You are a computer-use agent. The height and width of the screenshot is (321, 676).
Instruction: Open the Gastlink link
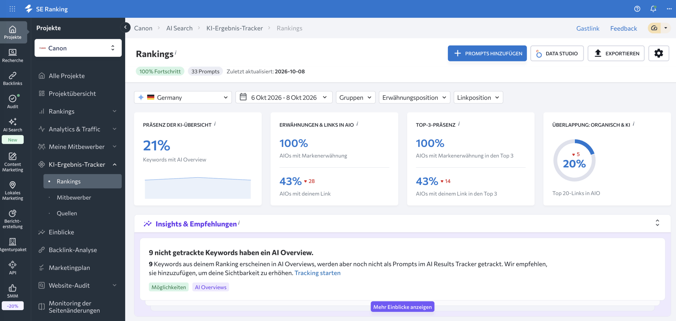pyautogui.click(x=588, y=28)
